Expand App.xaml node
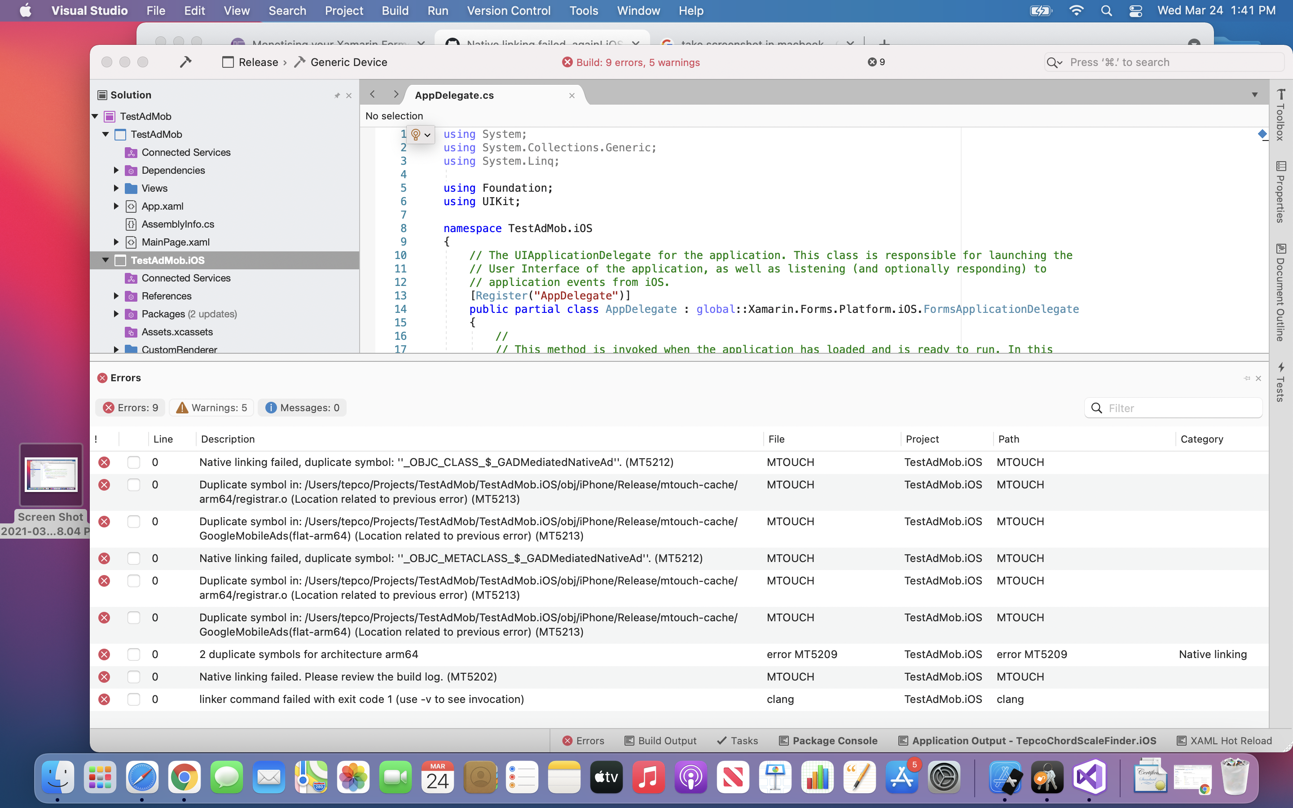This screenshot has height=808, width=1293. click(116, 206)
